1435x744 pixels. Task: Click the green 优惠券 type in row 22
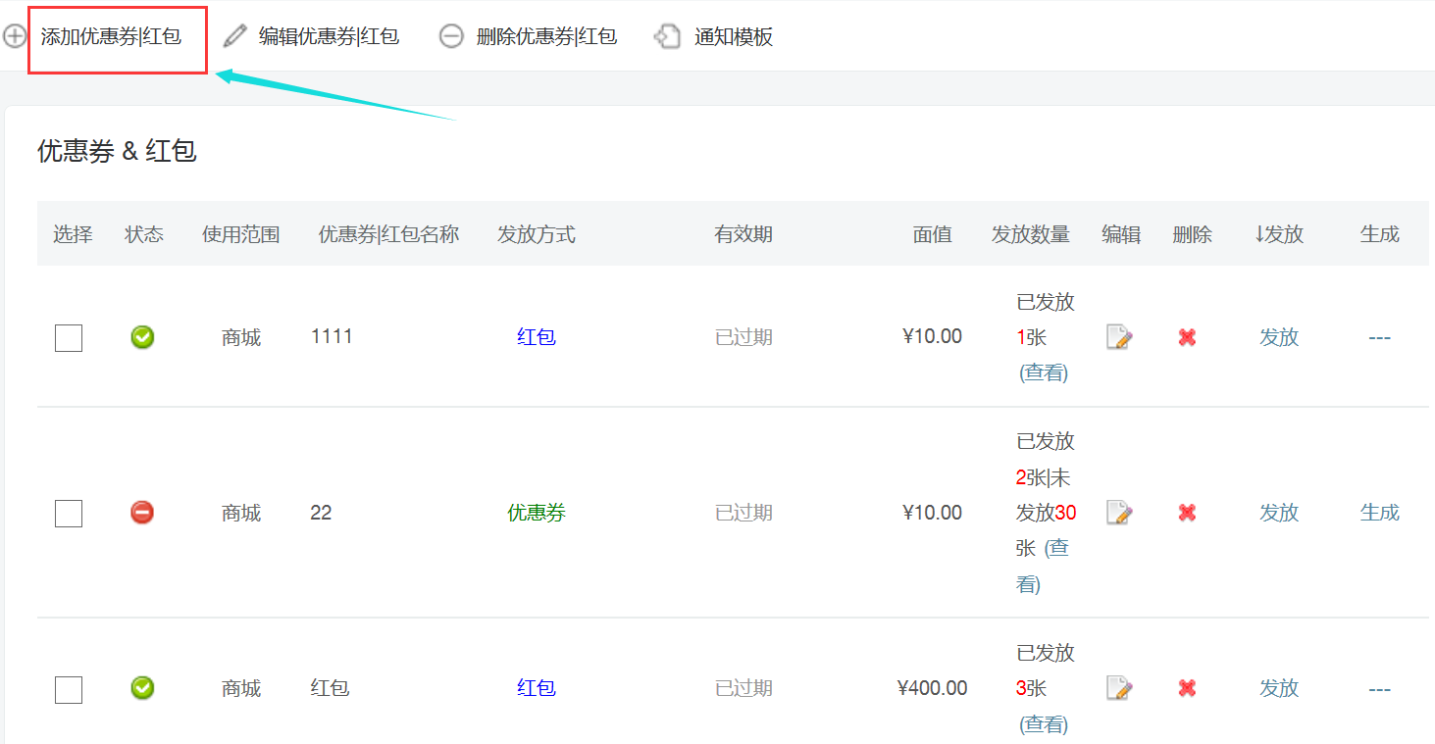point(537,512)
